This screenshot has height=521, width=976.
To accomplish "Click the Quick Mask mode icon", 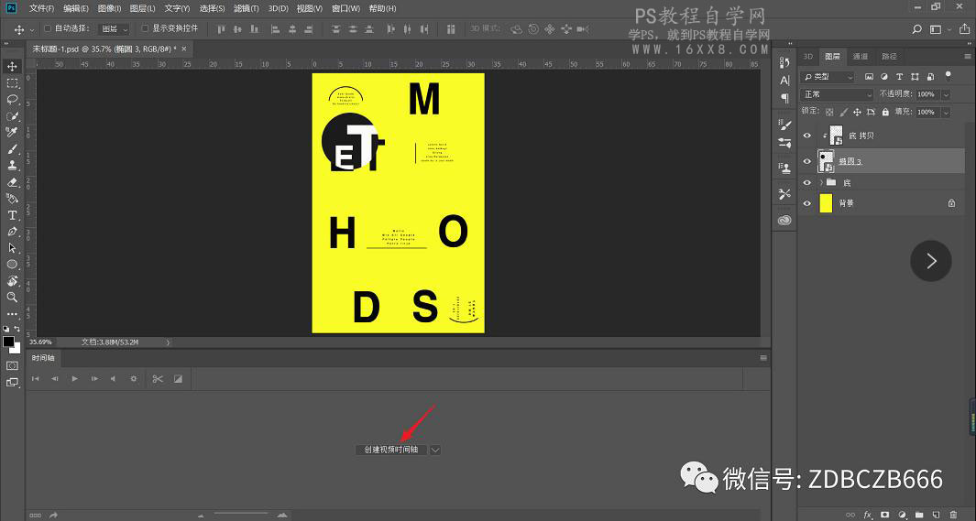I will click(12, 365).
